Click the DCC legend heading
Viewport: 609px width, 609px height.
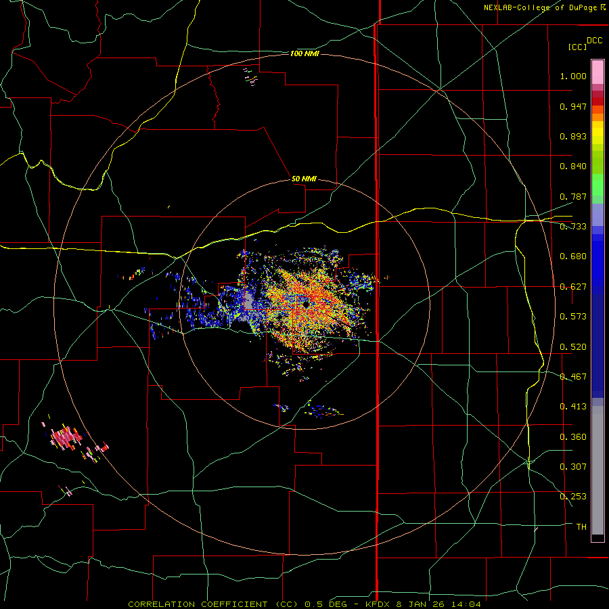595,41
